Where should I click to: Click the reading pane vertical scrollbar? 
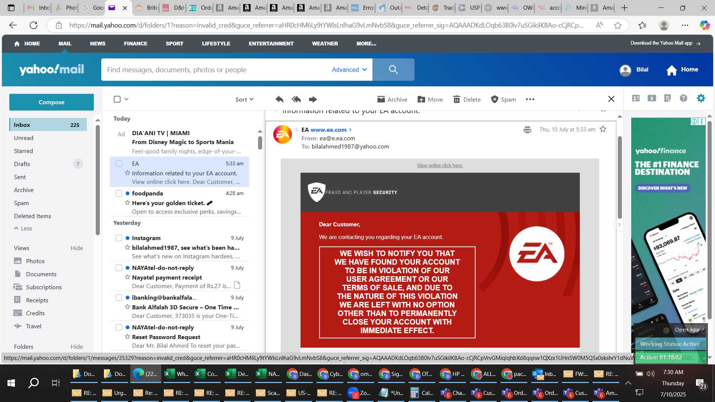click(620, 178)
